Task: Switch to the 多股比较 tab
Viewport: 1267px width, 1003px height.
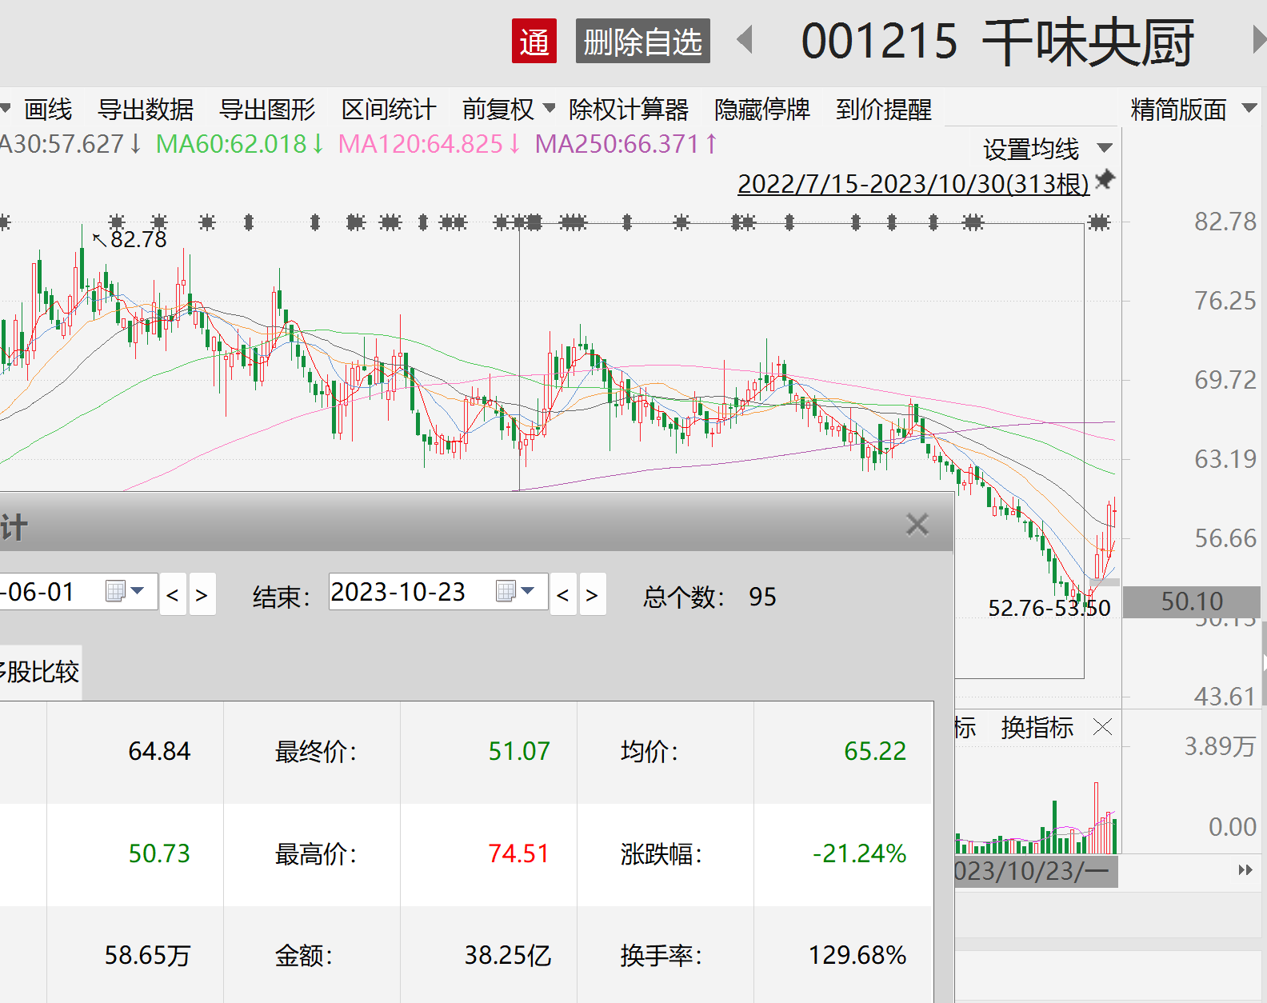Action: click(x=40, y=672)
